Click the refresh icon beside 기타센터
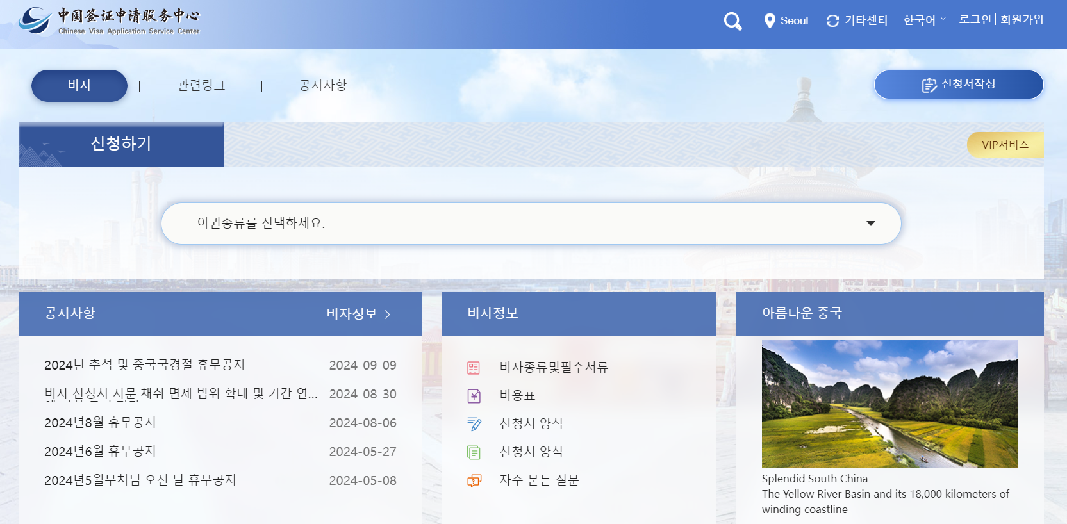The height and width of the screenshot is (524, 1067). pyautogui.click(x=832, y=21)
